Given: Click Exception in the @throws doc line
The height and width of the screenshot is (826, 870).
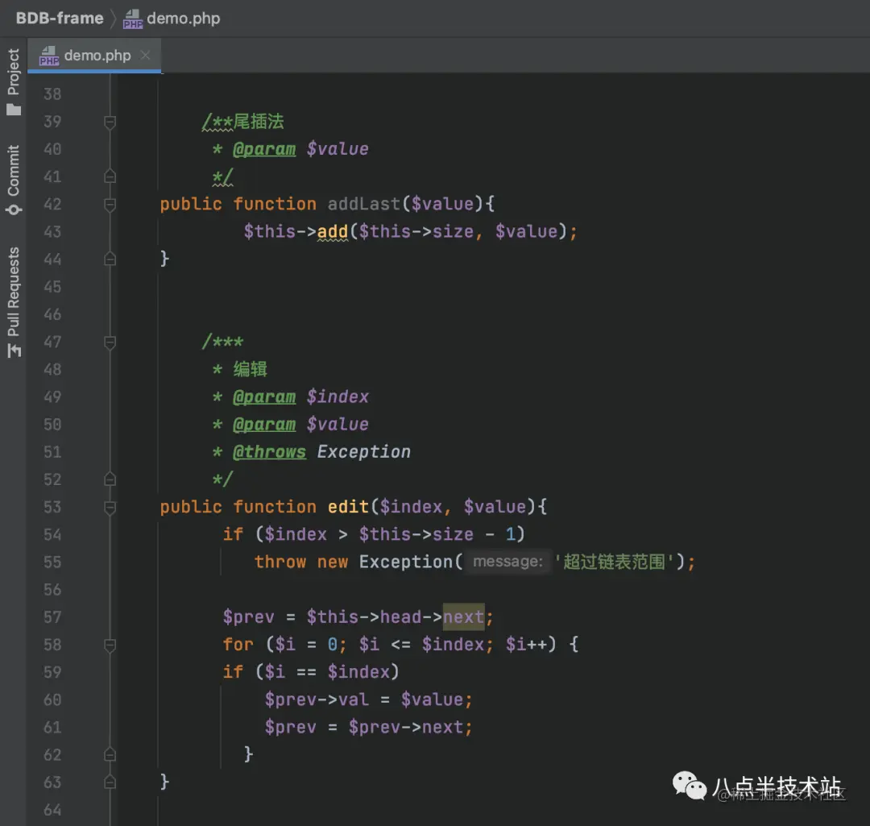Looking at the screenshot, I should [363, 452].
